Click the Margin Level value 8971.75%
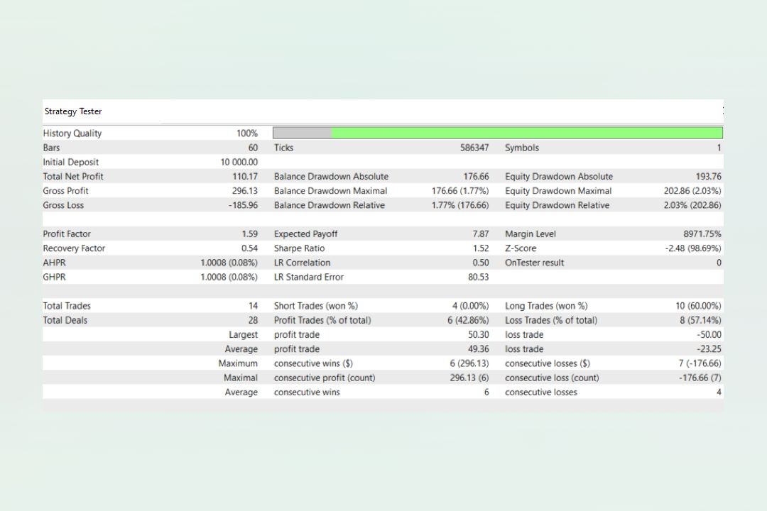The image size is (767, 511). (x=702, y=233)
